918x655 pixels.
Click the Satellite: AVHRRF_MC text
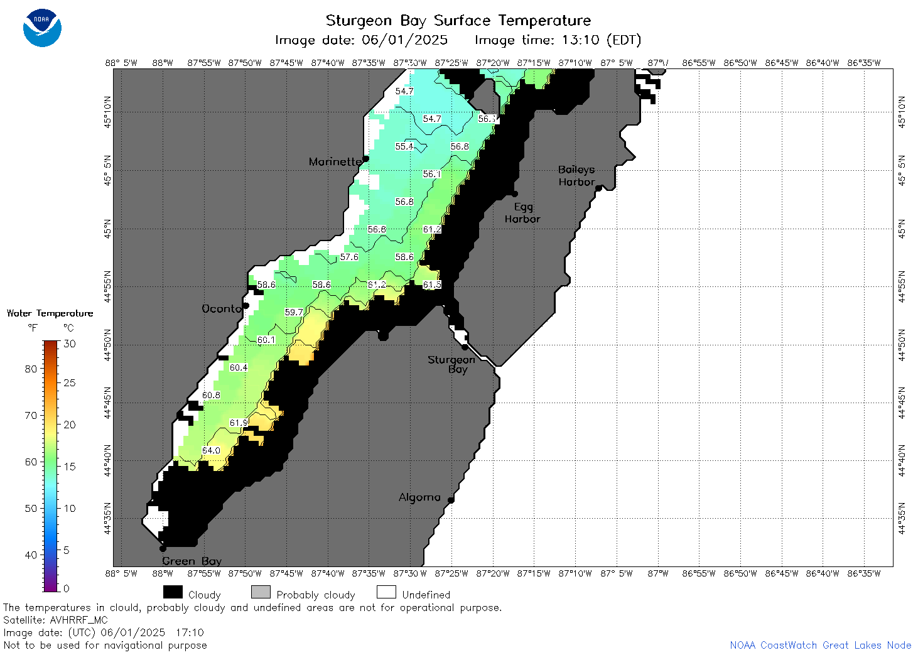coord(55,620)
